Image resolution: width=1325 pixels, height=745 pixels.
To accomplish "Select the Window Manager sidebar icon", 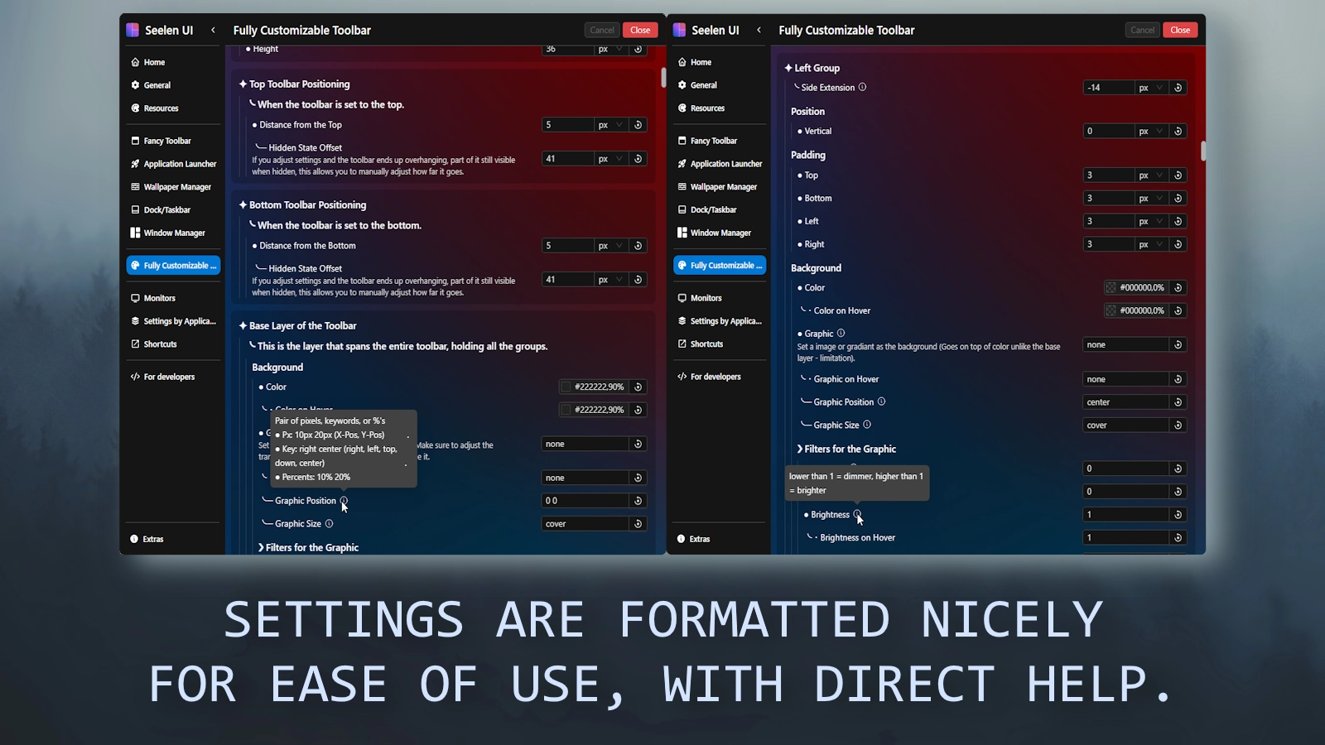I will [137, 233].
